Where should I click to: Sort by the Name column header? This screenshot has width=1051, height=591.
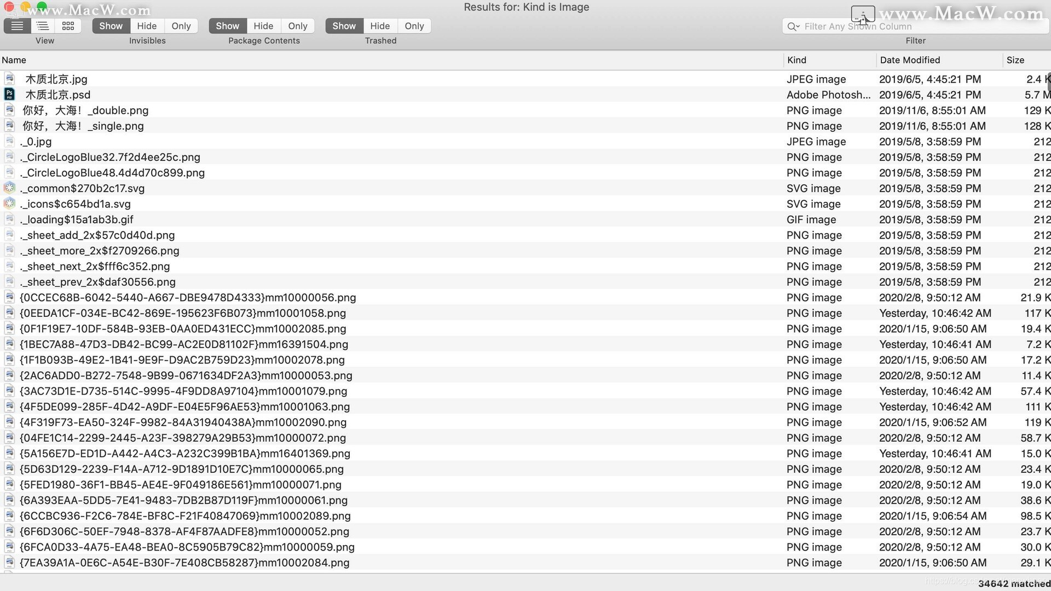pos(14,60)
